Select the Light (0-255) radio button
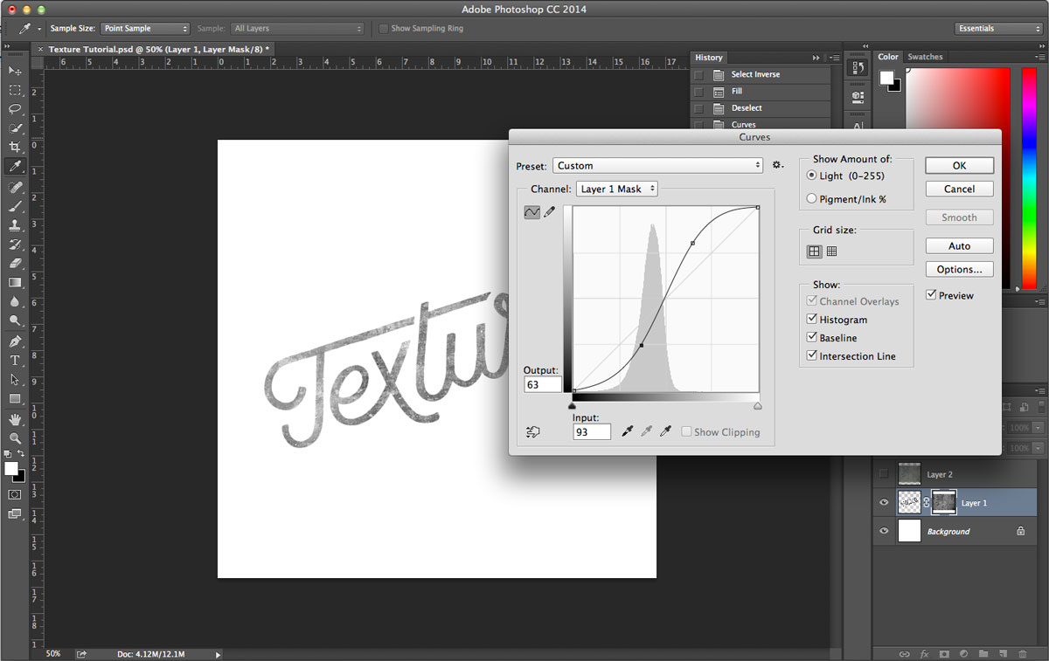This screenshot has width=1049, height=661. point(811,176)
